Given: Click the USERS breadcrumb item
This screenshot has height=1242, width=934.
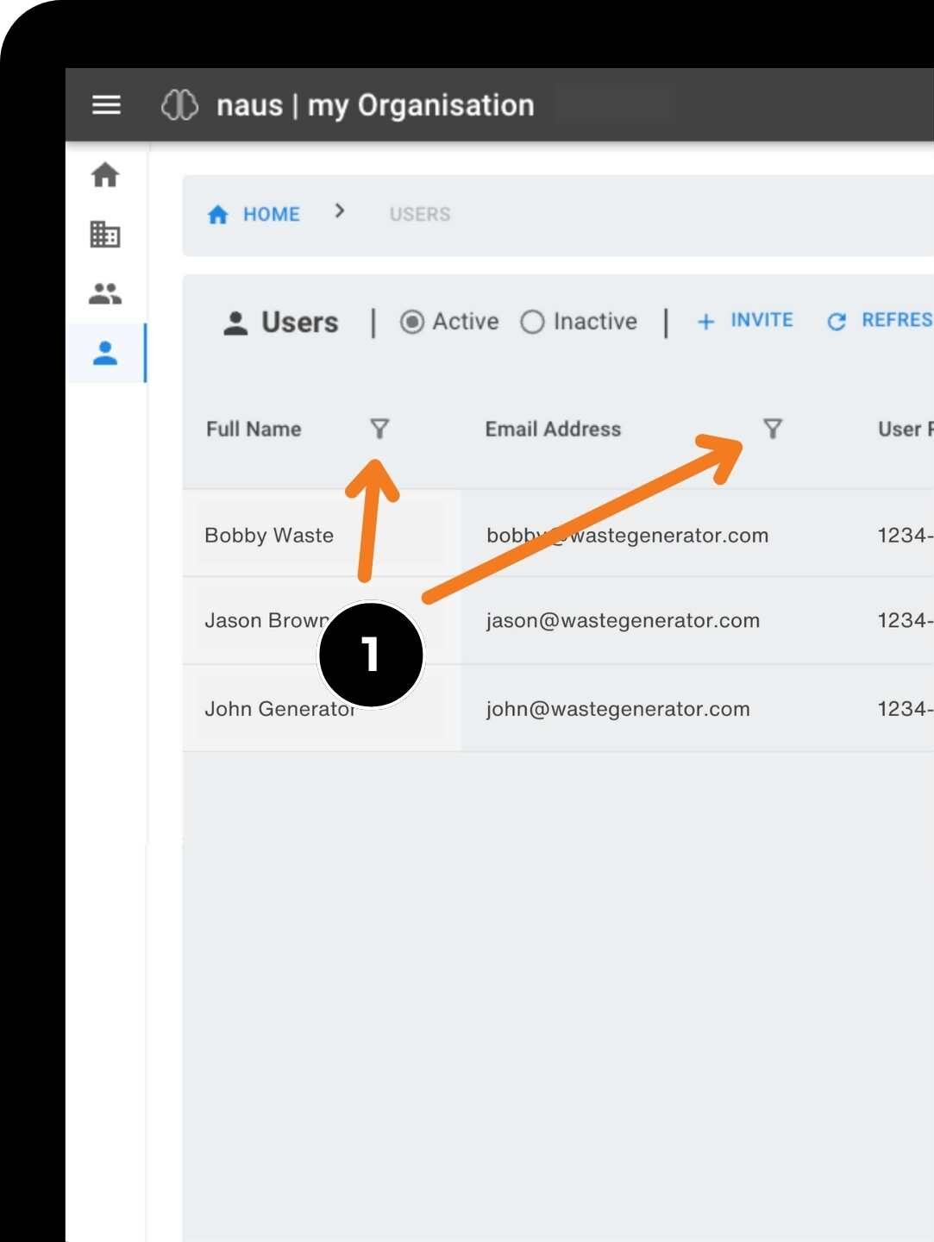Looking at the screenshot, I should [420, 214].
